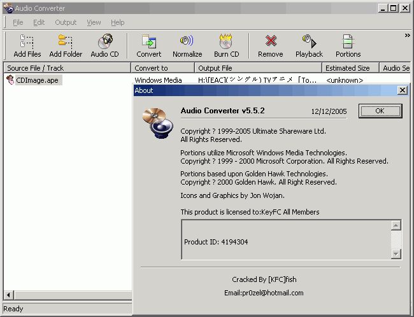The image size is (414, 317).
Task: Click the Estimated Size column header
Action: (x=350, y=68)
